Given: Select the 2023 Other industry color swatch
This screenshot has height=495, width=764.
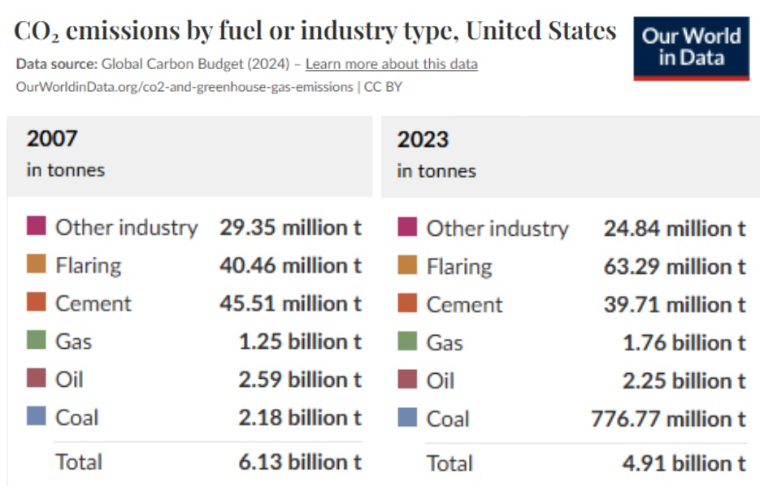Looking at the screenshot, I should [407, 227].
